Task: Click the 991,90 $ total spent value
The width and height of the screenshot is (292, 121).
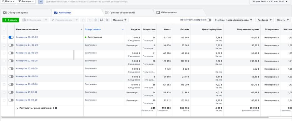Action: click(x=255, y=108)
